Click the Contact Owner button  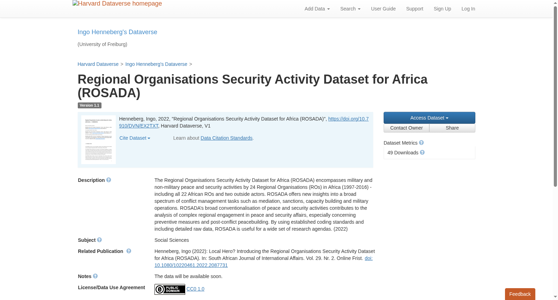pyautogui.click(x=406, y=128)
